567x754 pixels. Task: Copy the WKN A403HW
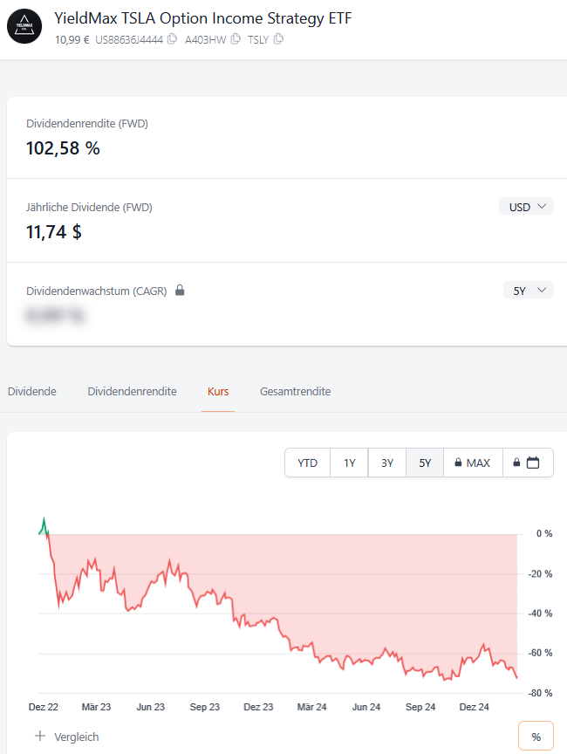(236, 39)
